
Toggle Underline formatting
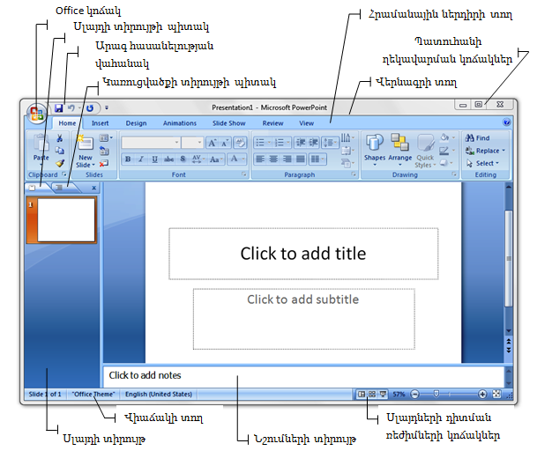pos(155,159)
